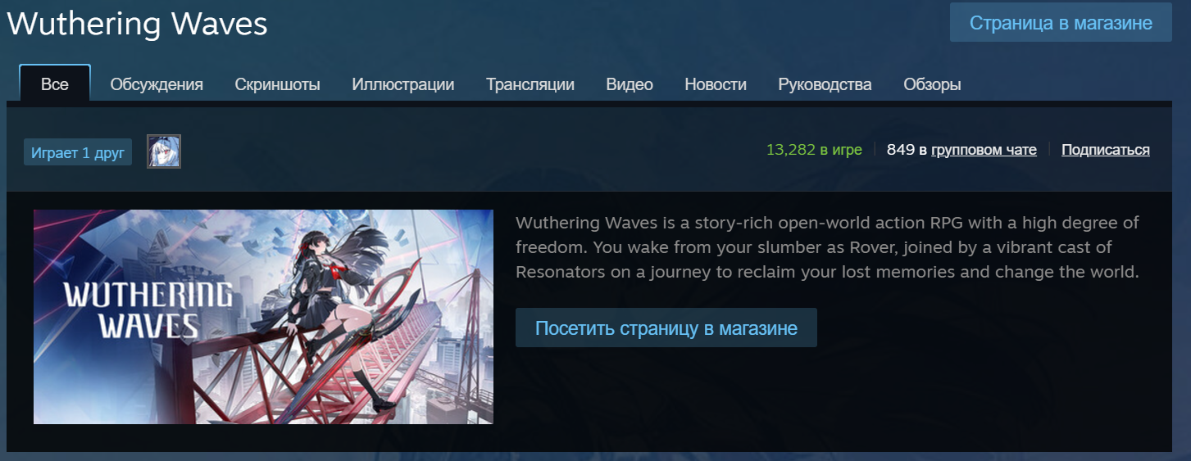Click the game description paragraph text

click(x=828, y=247)
